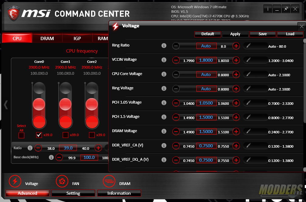Edit VCCIN Voltage with pencil icon

coord(248,60)
